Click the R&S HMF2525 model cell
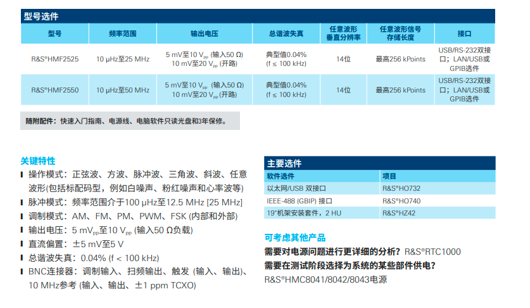 point(55,59)
